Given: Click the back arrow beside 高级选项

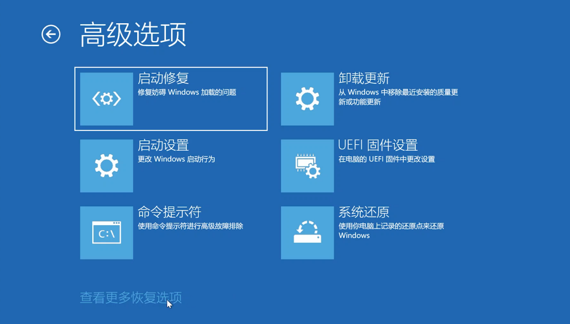Looking at the screenshot, I should point(51,34).
